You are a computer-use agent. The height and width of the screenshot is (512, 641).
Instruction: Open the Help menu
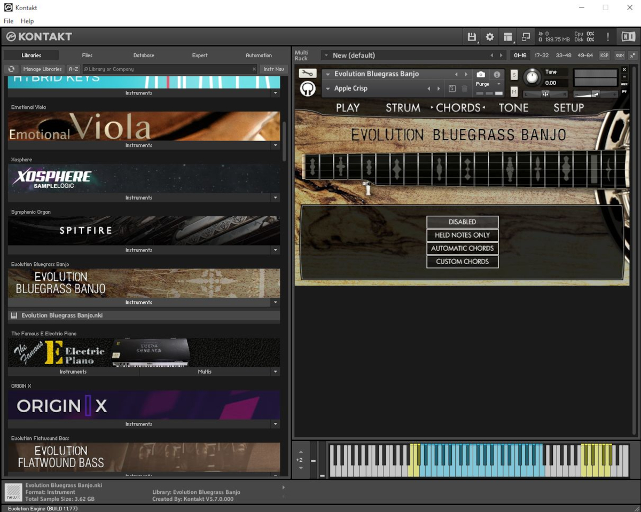(x=27, y=21)
